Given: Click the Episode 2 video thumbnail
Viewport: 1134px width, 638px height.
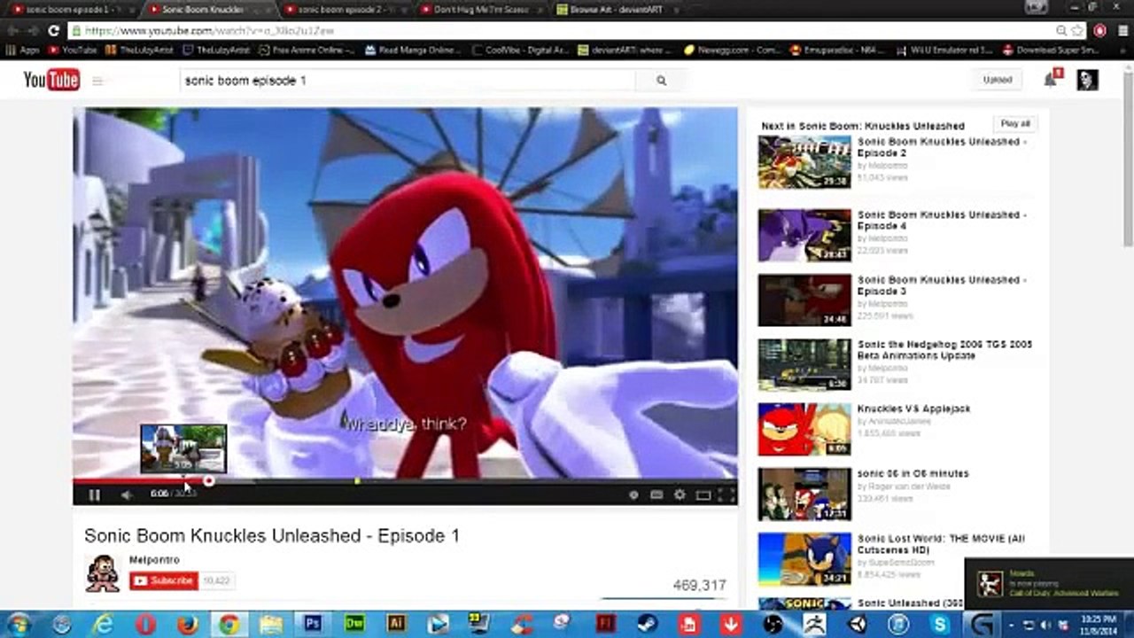Looking at the screenshot, I should [804, 162].
